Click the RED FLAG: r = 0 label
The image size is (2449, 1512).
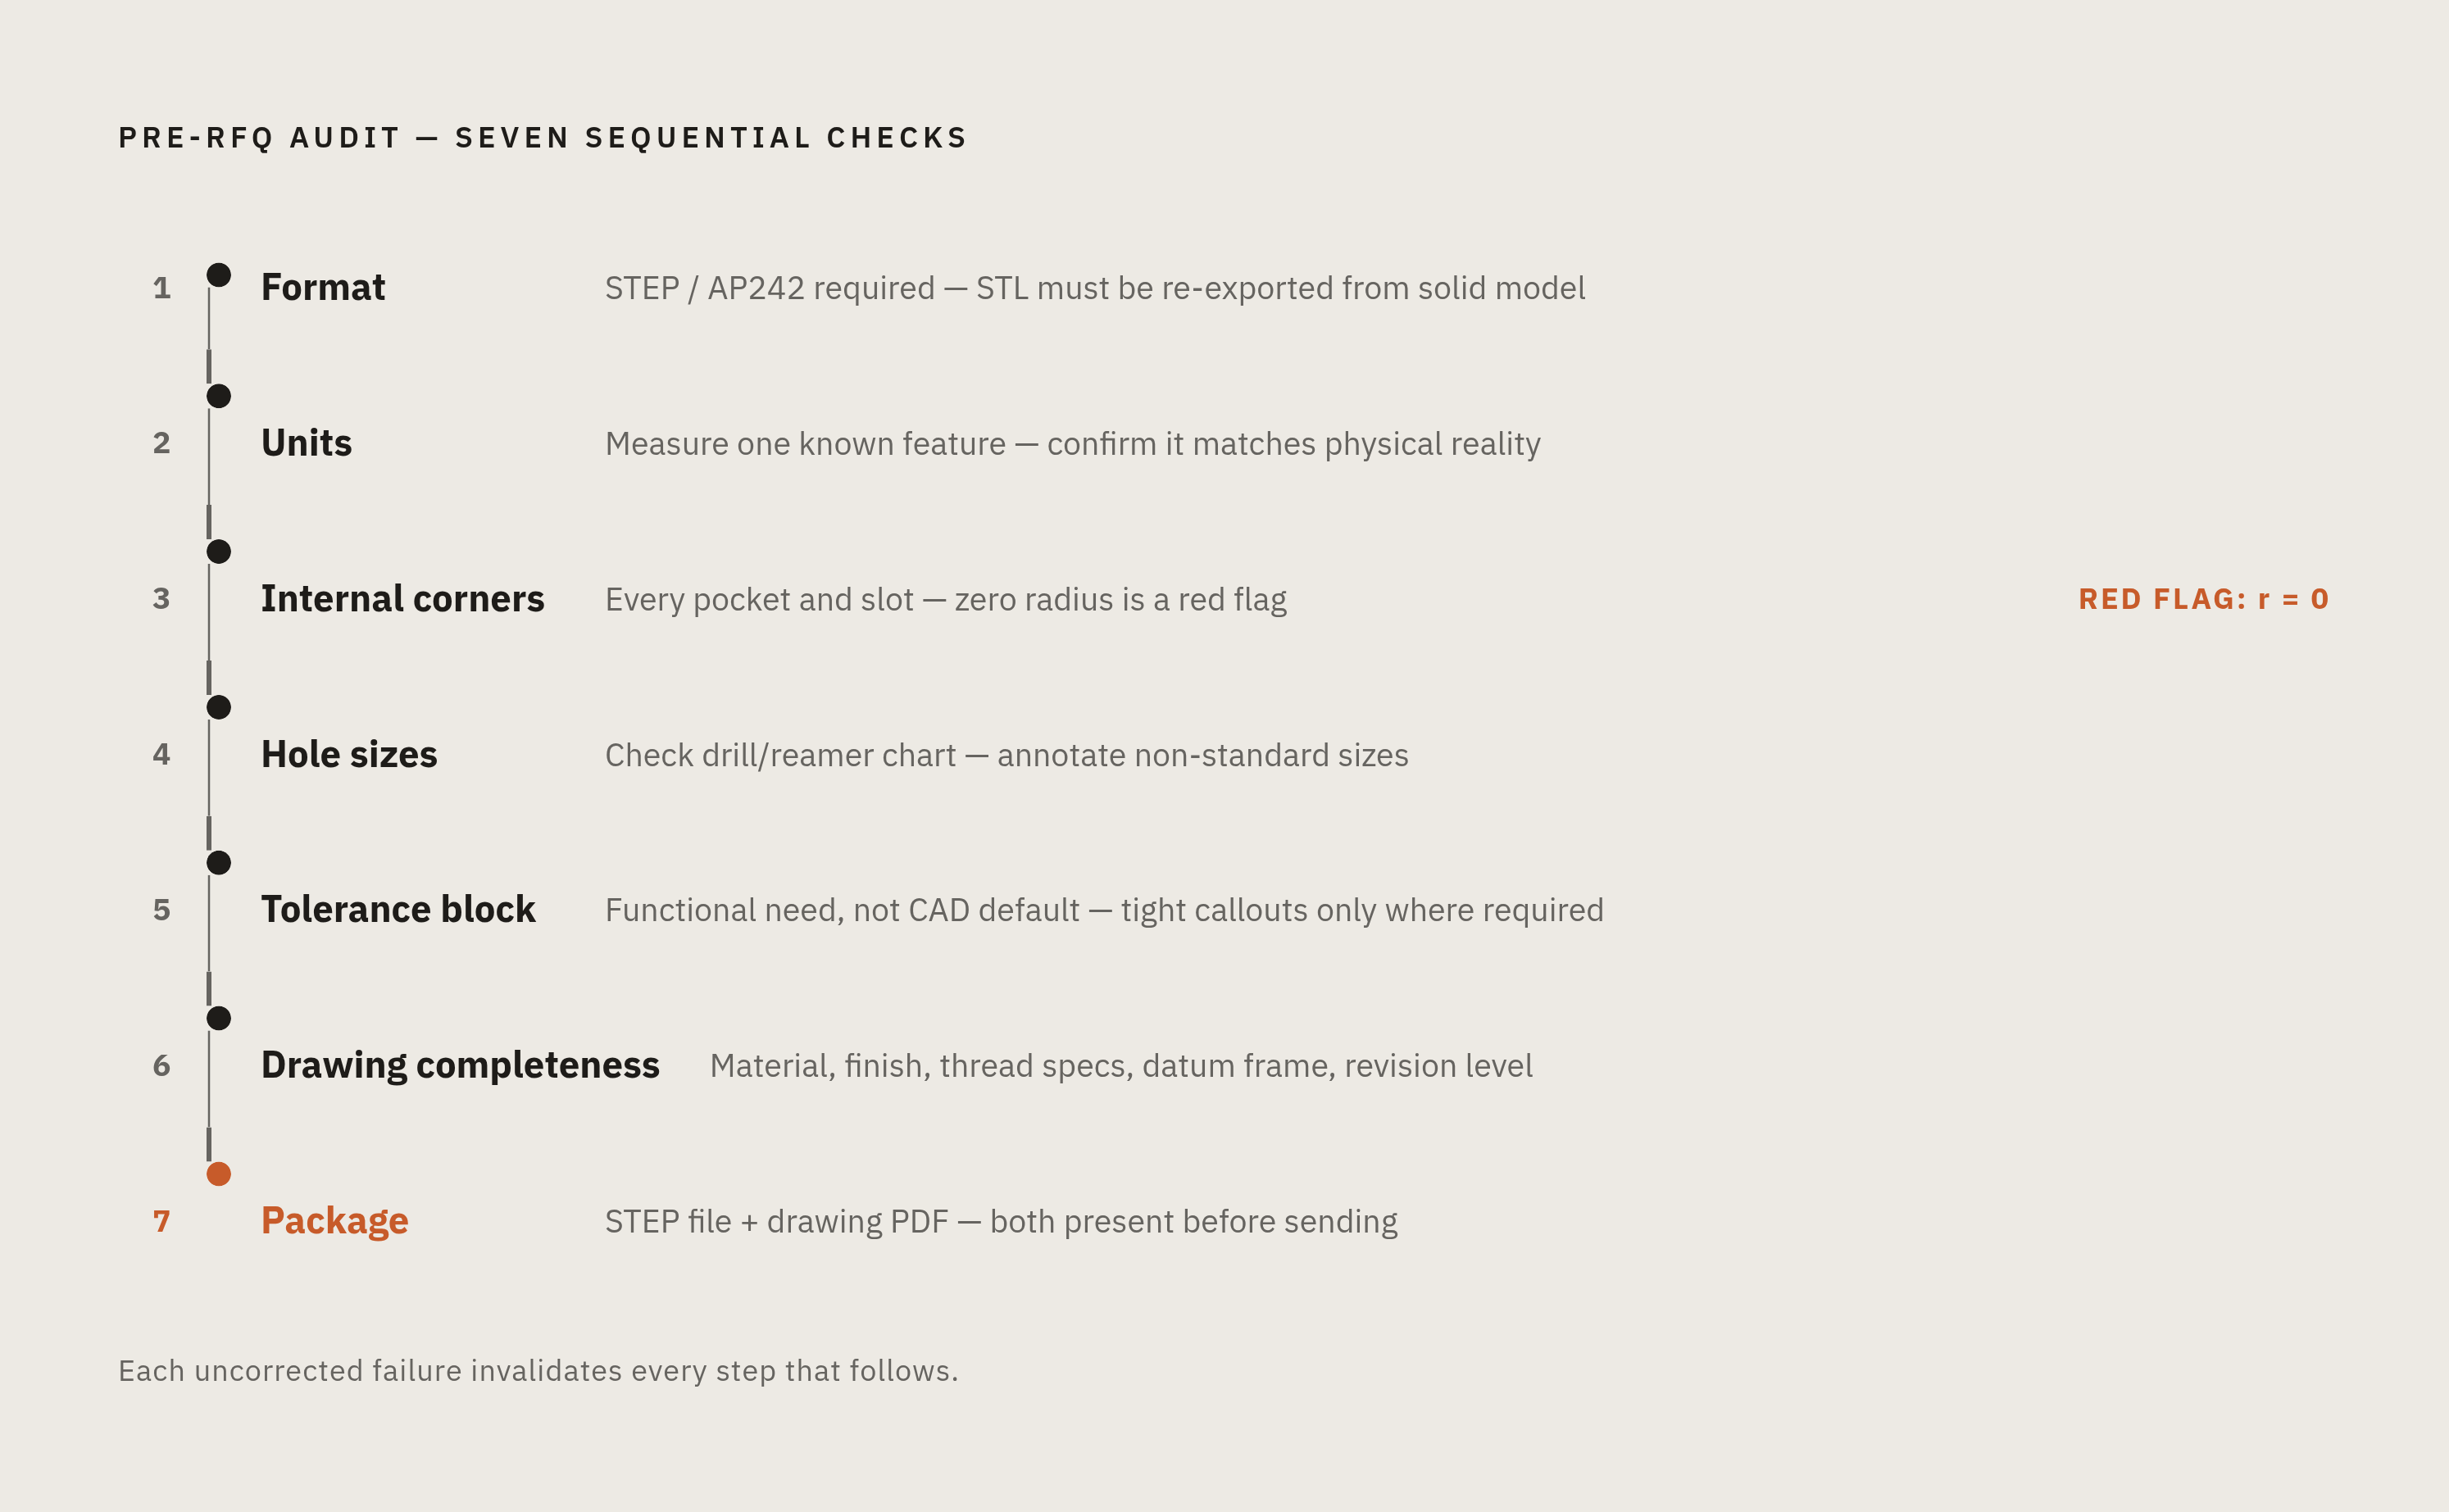(2204, 599)
